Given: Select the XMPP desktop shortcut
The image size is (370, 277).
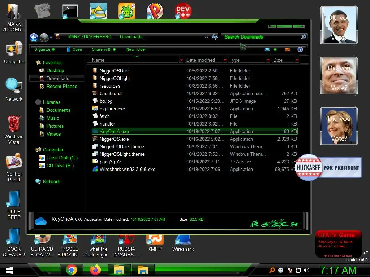Looking at the screenshot, I should 155,243.
